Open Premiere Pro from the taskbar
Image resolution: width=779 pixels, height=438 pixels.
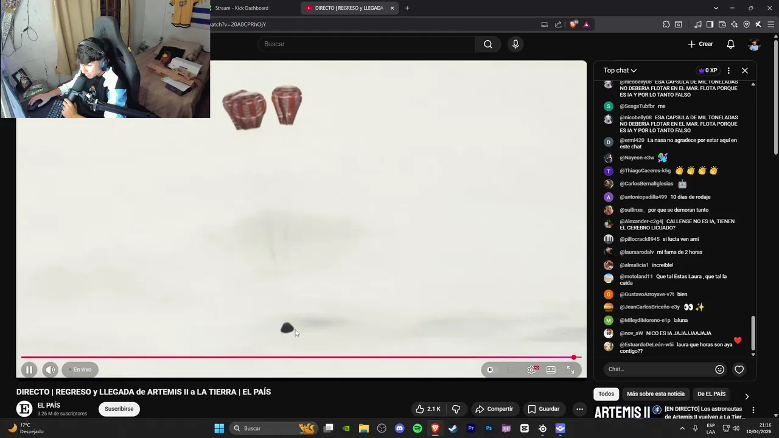tap(471, 428)
